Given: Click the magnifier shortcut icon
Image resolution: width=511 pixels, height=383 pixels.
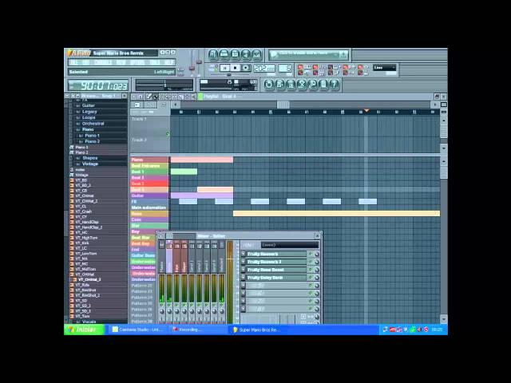Looking at the screenshot, I should point(312,85).
